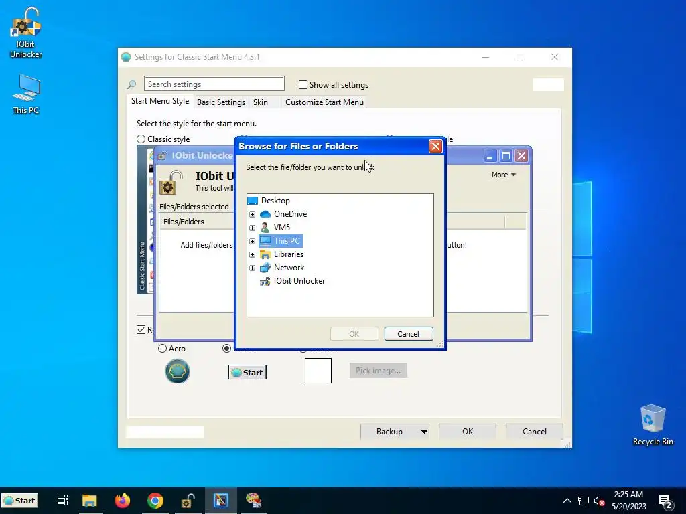Open the Backup dropdown arrow
This screenshot has height=514, width=686.
point(424,432)
